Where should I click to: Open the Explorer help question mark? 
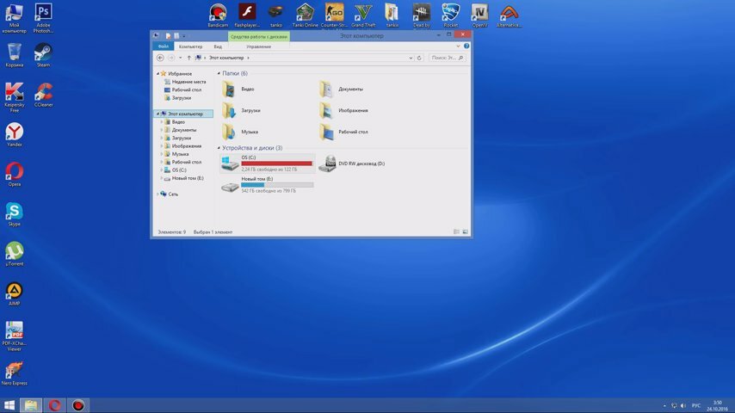click(x=466, y=46)
